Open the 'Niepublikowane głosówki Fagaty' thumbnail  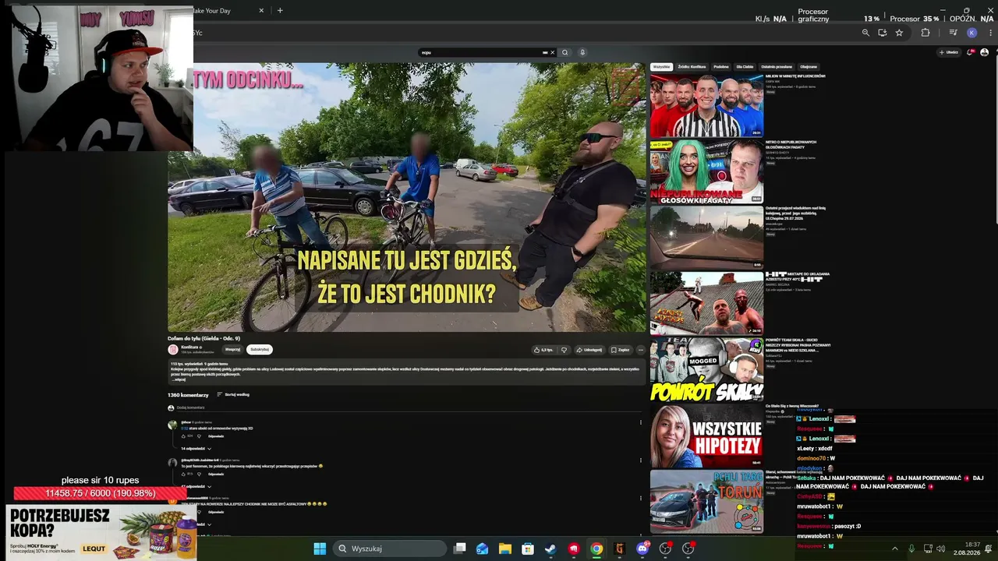(x=706, y=171)
